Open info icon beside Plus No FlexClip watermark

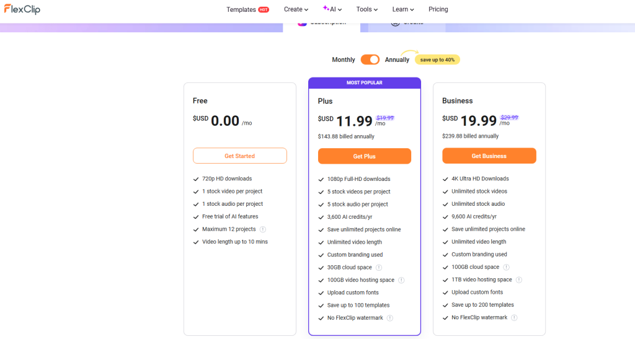(x=389, y=318)
